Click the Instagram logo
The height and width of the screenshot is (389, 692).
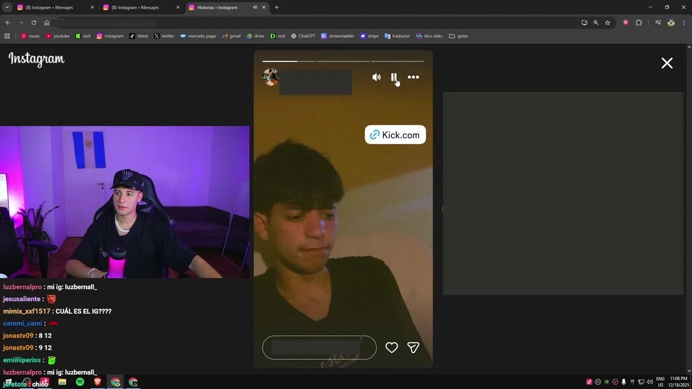36,59
